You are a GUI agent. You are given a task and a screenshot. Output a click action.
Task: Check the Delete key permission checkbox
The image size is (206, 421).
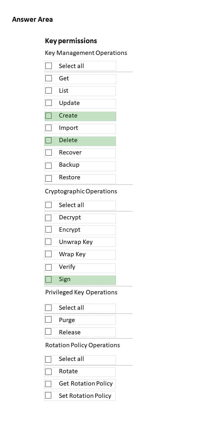coord(49,140)
